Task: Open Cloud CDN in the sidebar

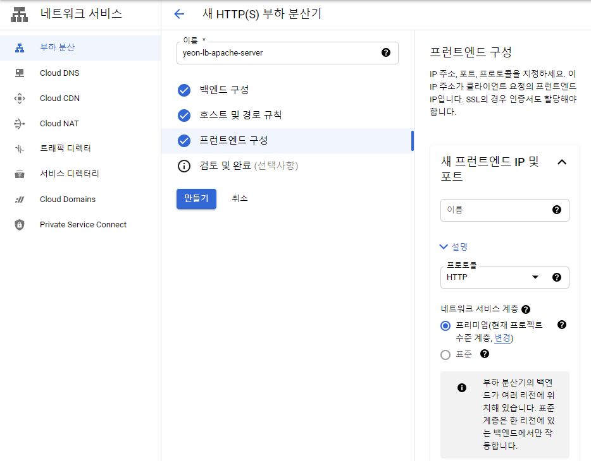Action: click(x=80, y=99)
